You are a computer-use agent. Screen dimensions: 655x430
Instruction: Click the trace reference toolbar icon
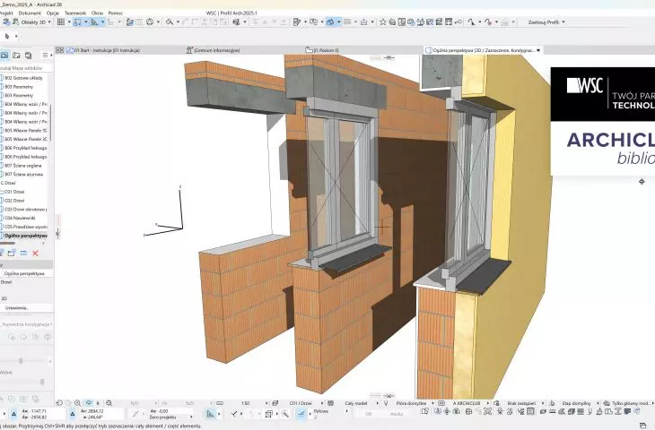pyautogui.click(x=130, y=22)
